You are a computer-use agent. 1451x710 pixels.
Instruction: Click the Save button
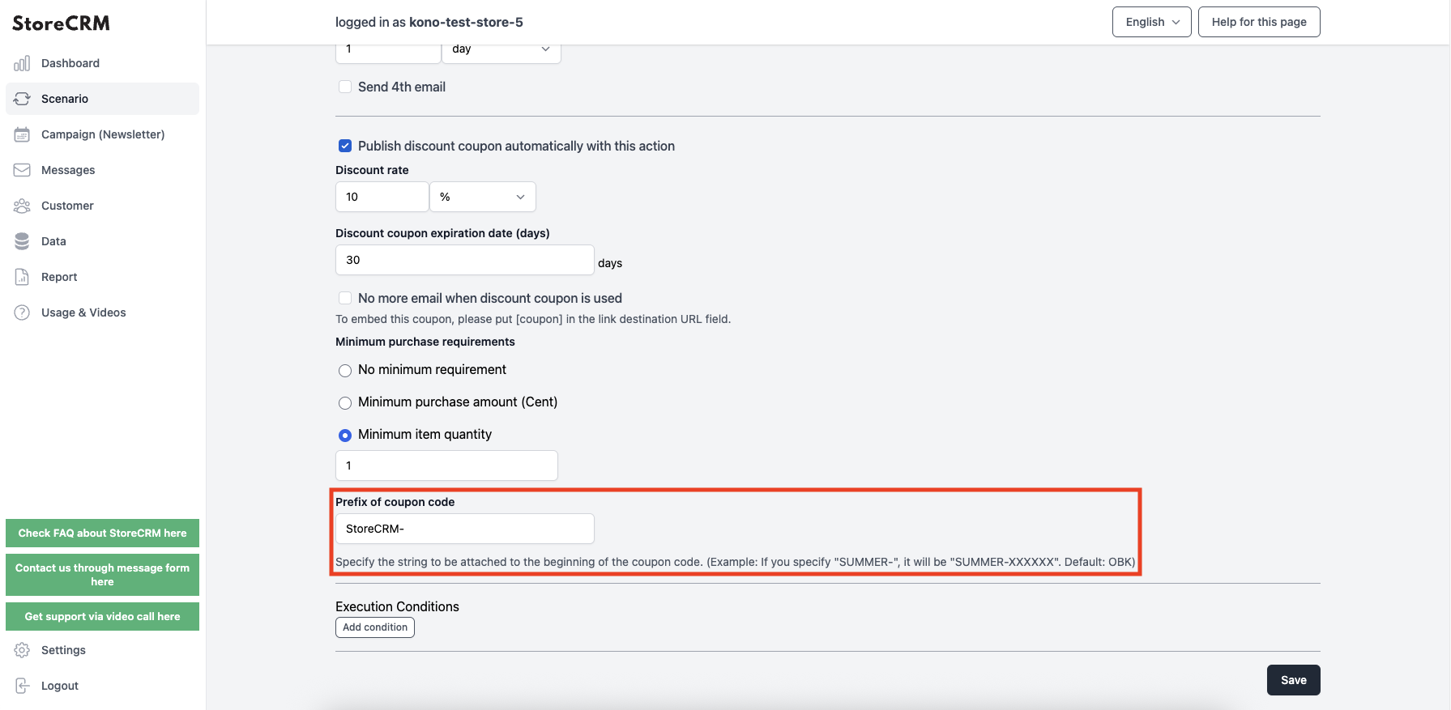(1293, 680)
